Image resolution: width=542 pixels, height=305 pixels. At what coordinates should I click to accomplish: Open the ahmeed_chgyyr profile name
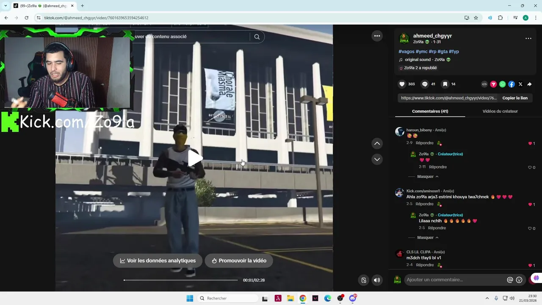click(432, 36)
